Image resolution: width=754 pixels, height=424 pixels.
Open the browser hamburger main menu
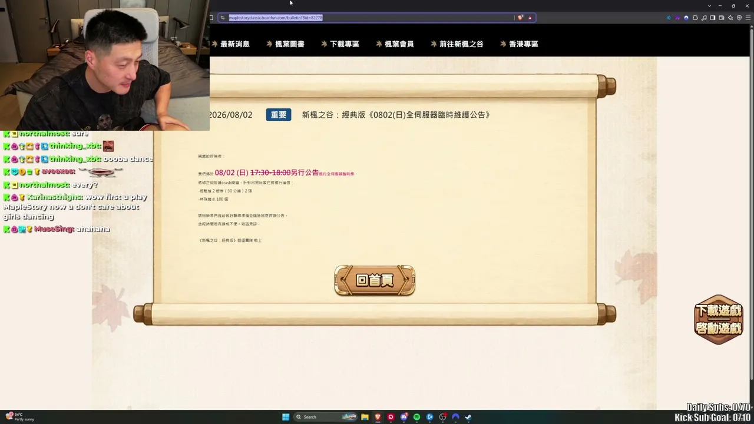click(x=748, y=18)
